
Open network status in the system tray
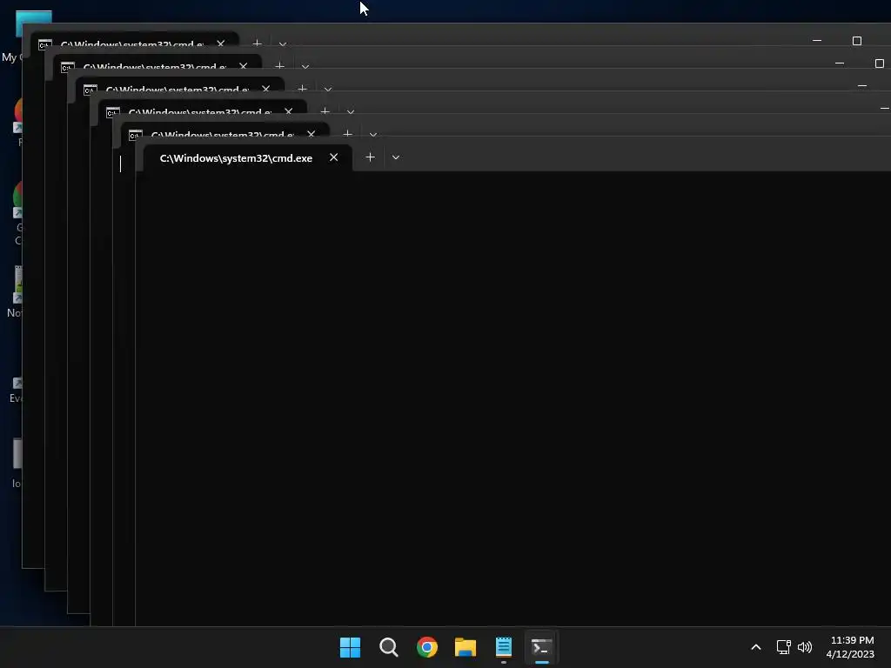[x=784, y=647]
